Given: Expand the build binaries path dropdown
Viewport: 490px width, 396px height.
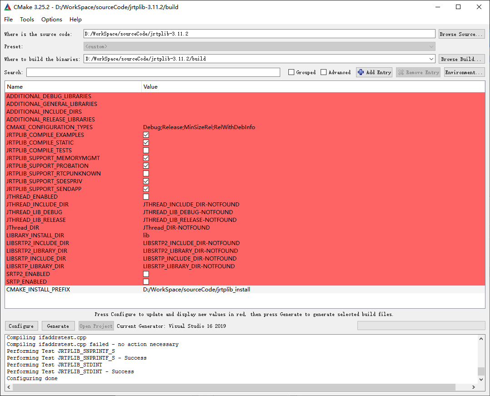Looking at the screenshot, I should point(431,59).
